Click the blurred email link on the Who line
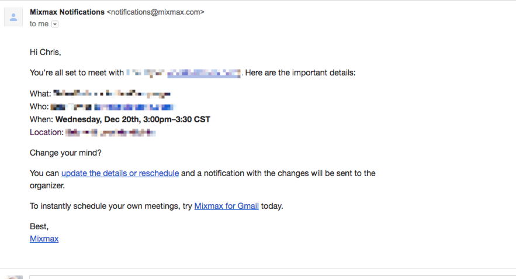Image resolution: width=516 pixels, height=279 pixels. [x=134, y=107]
